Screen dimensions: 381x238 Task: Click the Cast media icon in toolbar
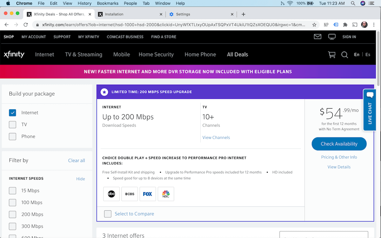click(355, 24)
